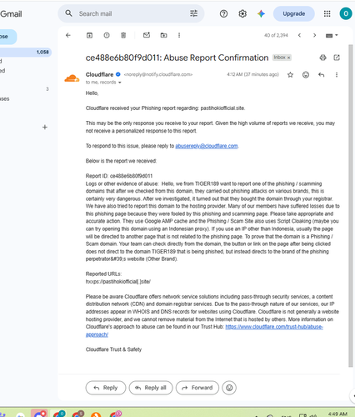The image size is (355, 417).
Task: Open the Cloudflare trust-hub abuse-approach link
Action: [204, 330]
